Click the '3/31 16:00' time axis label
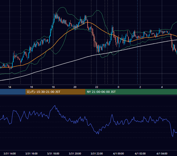The width and height of the screenshot is (177, 156). (31, 153)
